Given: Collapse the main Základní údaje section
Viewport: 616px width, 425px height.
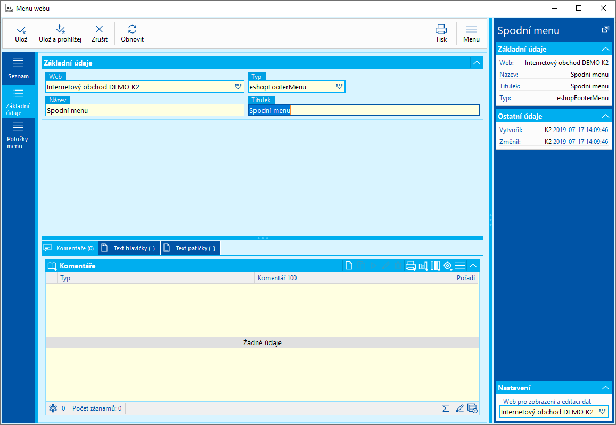Looking at the screenshot, I should [x=477, y=63].
